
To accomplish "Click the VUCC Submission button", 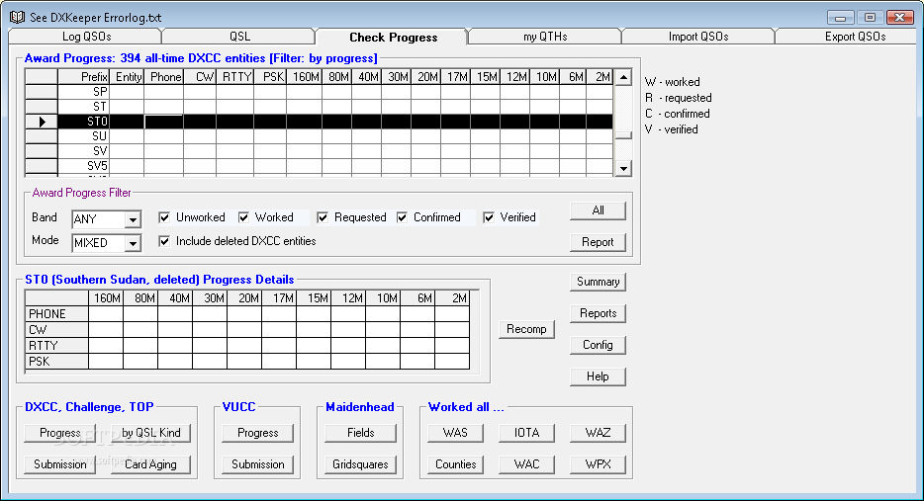I will 257,464.
